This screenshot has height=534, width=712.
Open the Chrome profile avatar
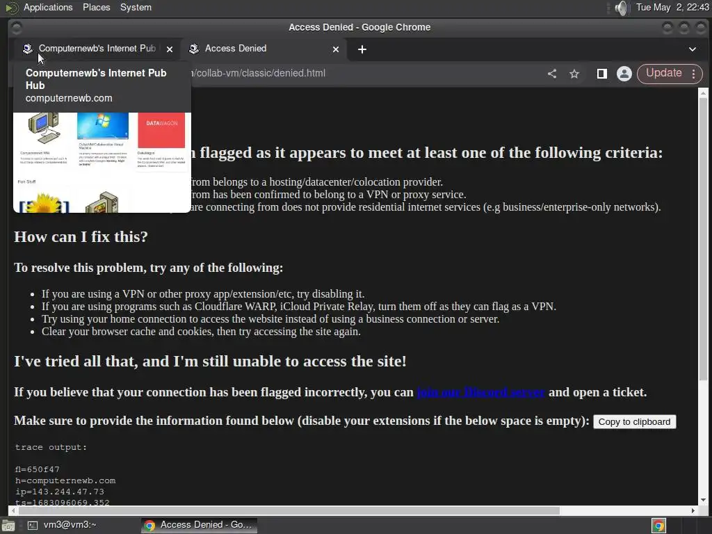[x=624, y=74]
